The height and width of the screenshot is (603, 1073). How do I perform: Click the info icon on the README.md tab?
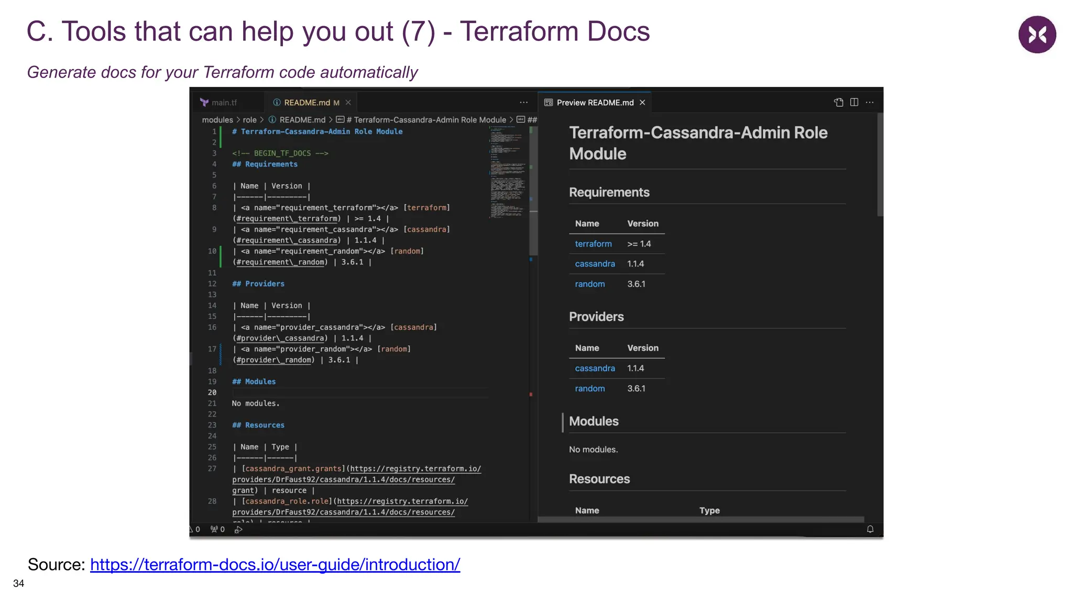coord(277,103)
